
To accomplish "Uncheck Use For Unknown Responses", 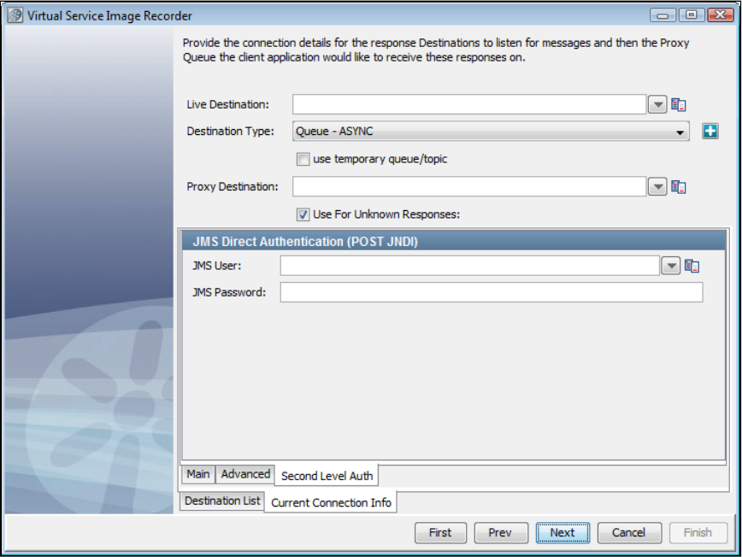I will coord(303,214).
